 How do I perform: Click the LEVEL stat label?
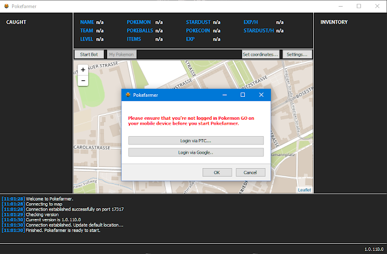pyautogui.click(x=86, y=39)
